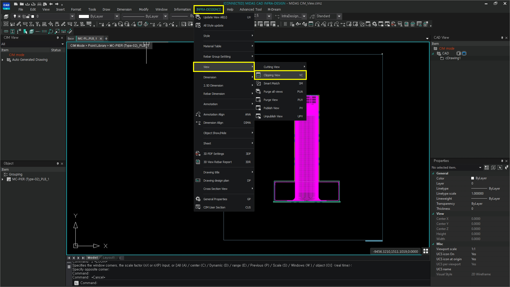Click the General Properties gear icon

click(x=198, y=199)
